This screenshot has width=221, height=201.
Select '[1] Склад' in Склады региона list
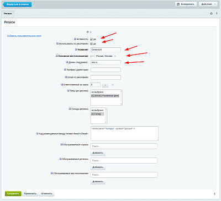[97, 114]
